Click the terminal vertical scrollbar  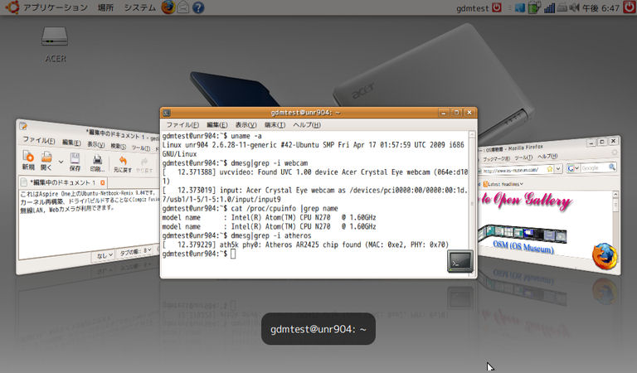472,203
